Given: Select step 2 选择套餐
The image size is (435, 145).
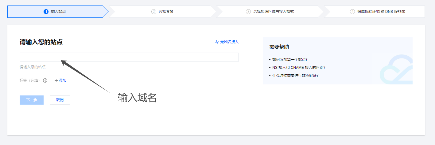Looking at the screenshot, I should pos(162,12).
